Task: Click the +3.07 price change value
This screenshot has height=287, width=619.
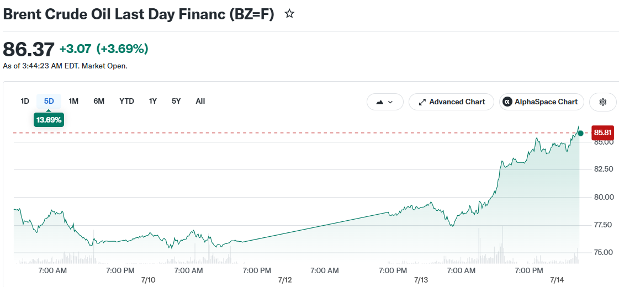Action: 76,49
